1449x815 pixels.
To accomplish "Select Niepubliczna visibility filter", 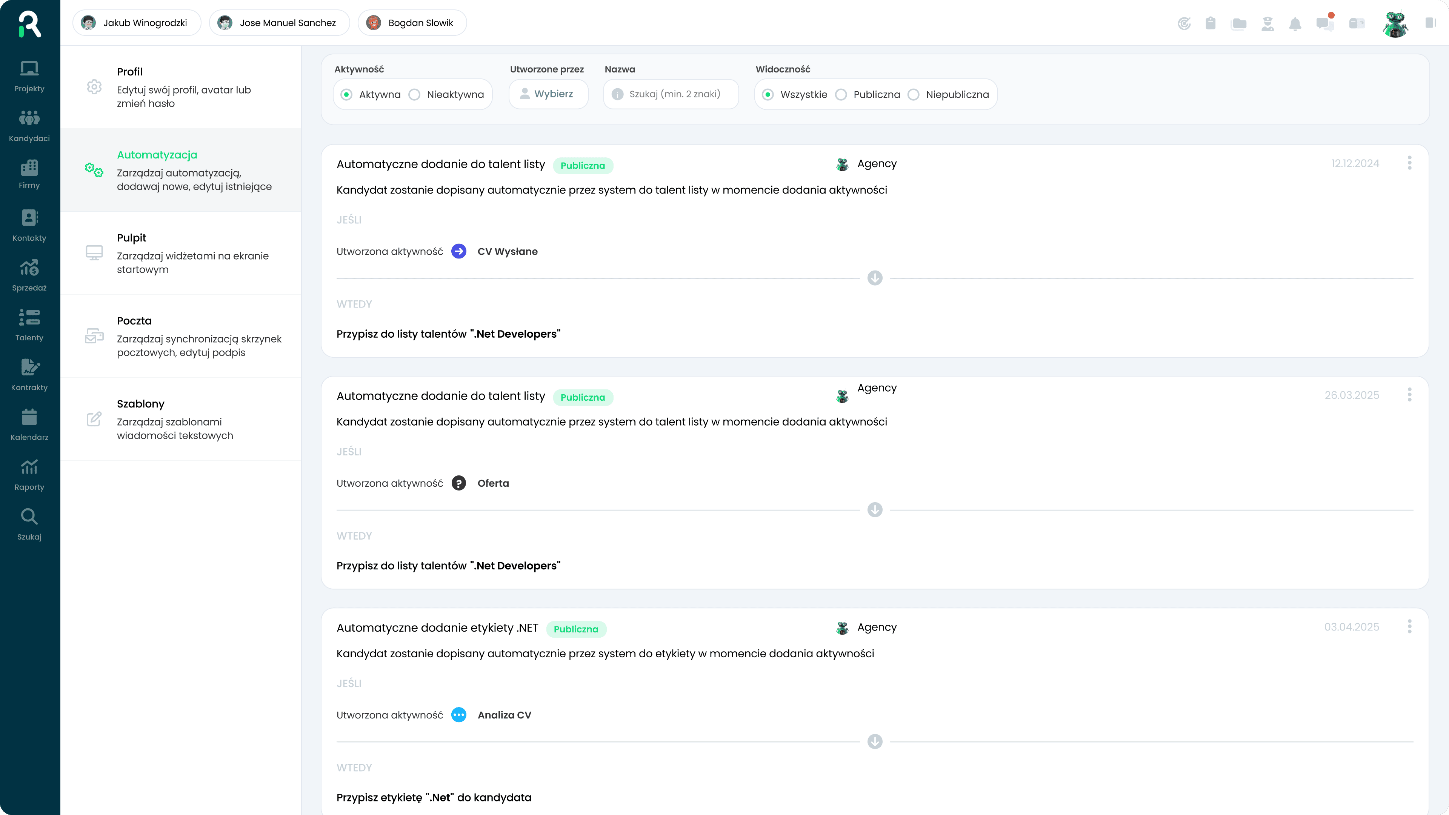I will 914,94.
